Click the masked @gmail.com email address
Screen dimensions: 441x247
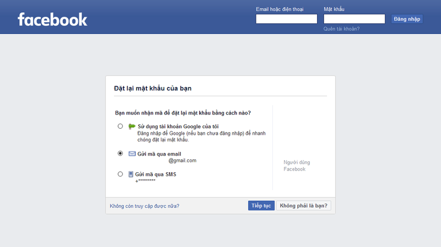coord(182,161)
